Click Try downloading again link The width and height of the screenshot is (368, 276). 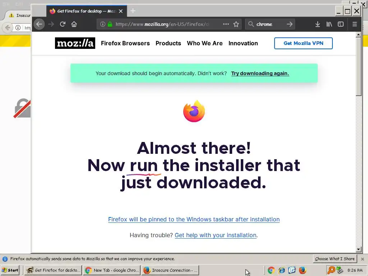260,73
